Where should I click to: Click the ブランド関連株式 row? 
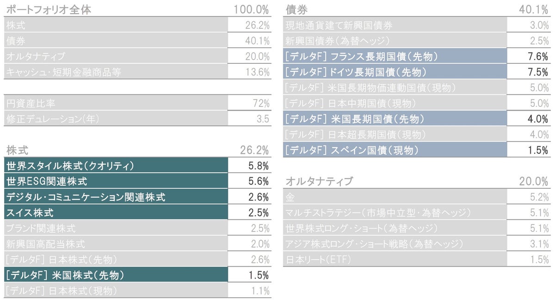41,228
